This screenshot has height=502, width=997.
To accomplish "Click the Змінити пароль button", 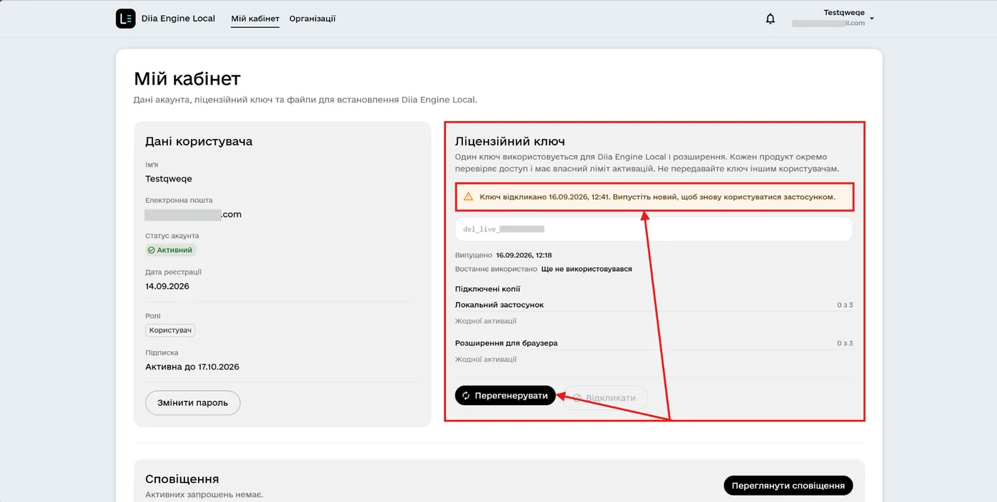I will click(x=193, y=403).
